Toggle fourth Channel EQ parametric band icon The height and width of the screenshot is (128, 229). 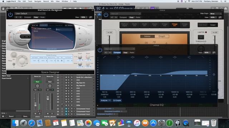(175, 57)
